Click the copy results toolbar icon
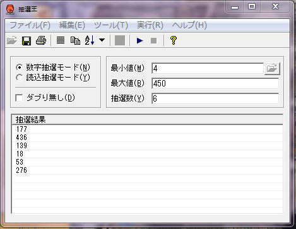The width and height of the screenshot is (296, 229). [x=75, y=40]
